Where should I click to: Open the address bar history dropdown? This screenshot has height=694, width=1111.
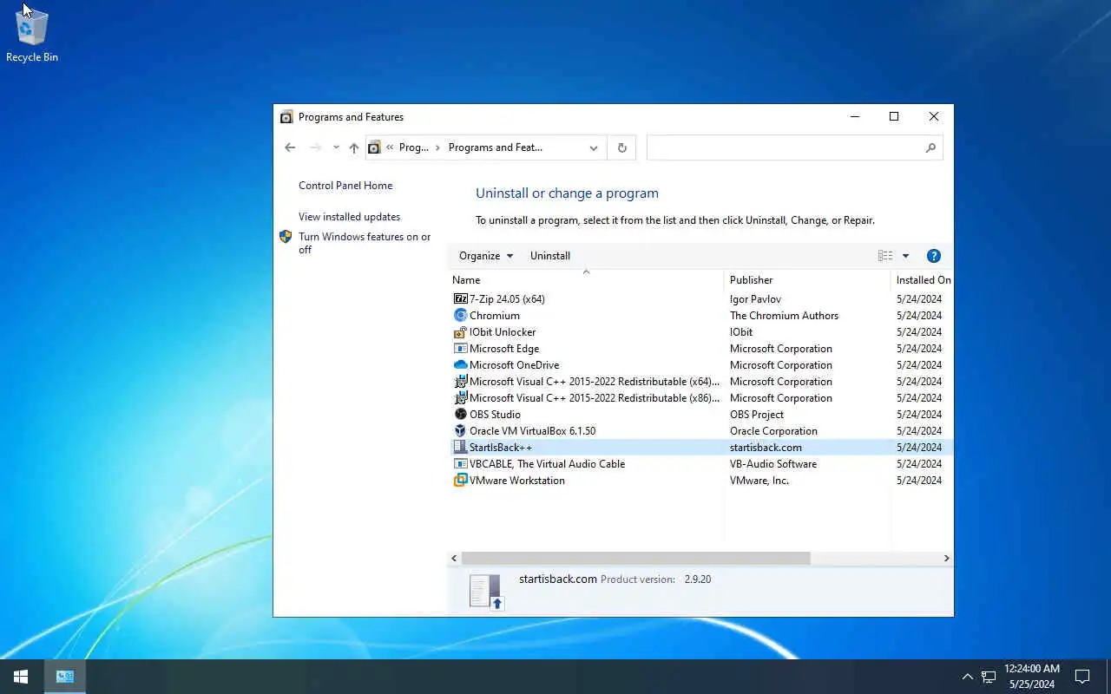point(594,147)
